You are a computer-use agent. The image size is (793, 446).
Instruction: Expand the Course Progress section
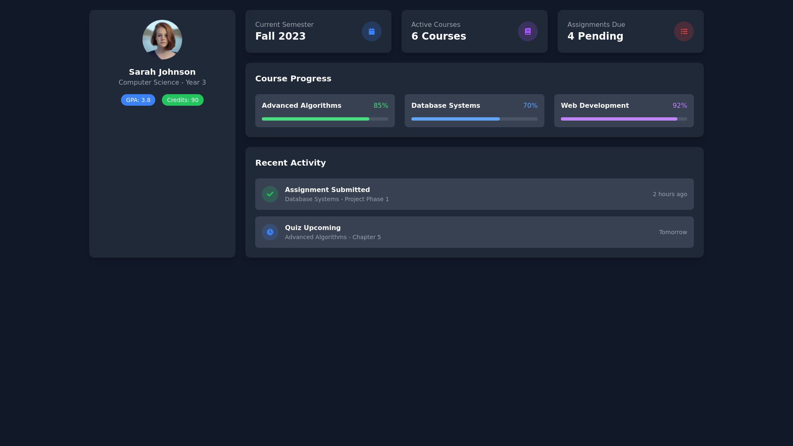pos(293,78)
